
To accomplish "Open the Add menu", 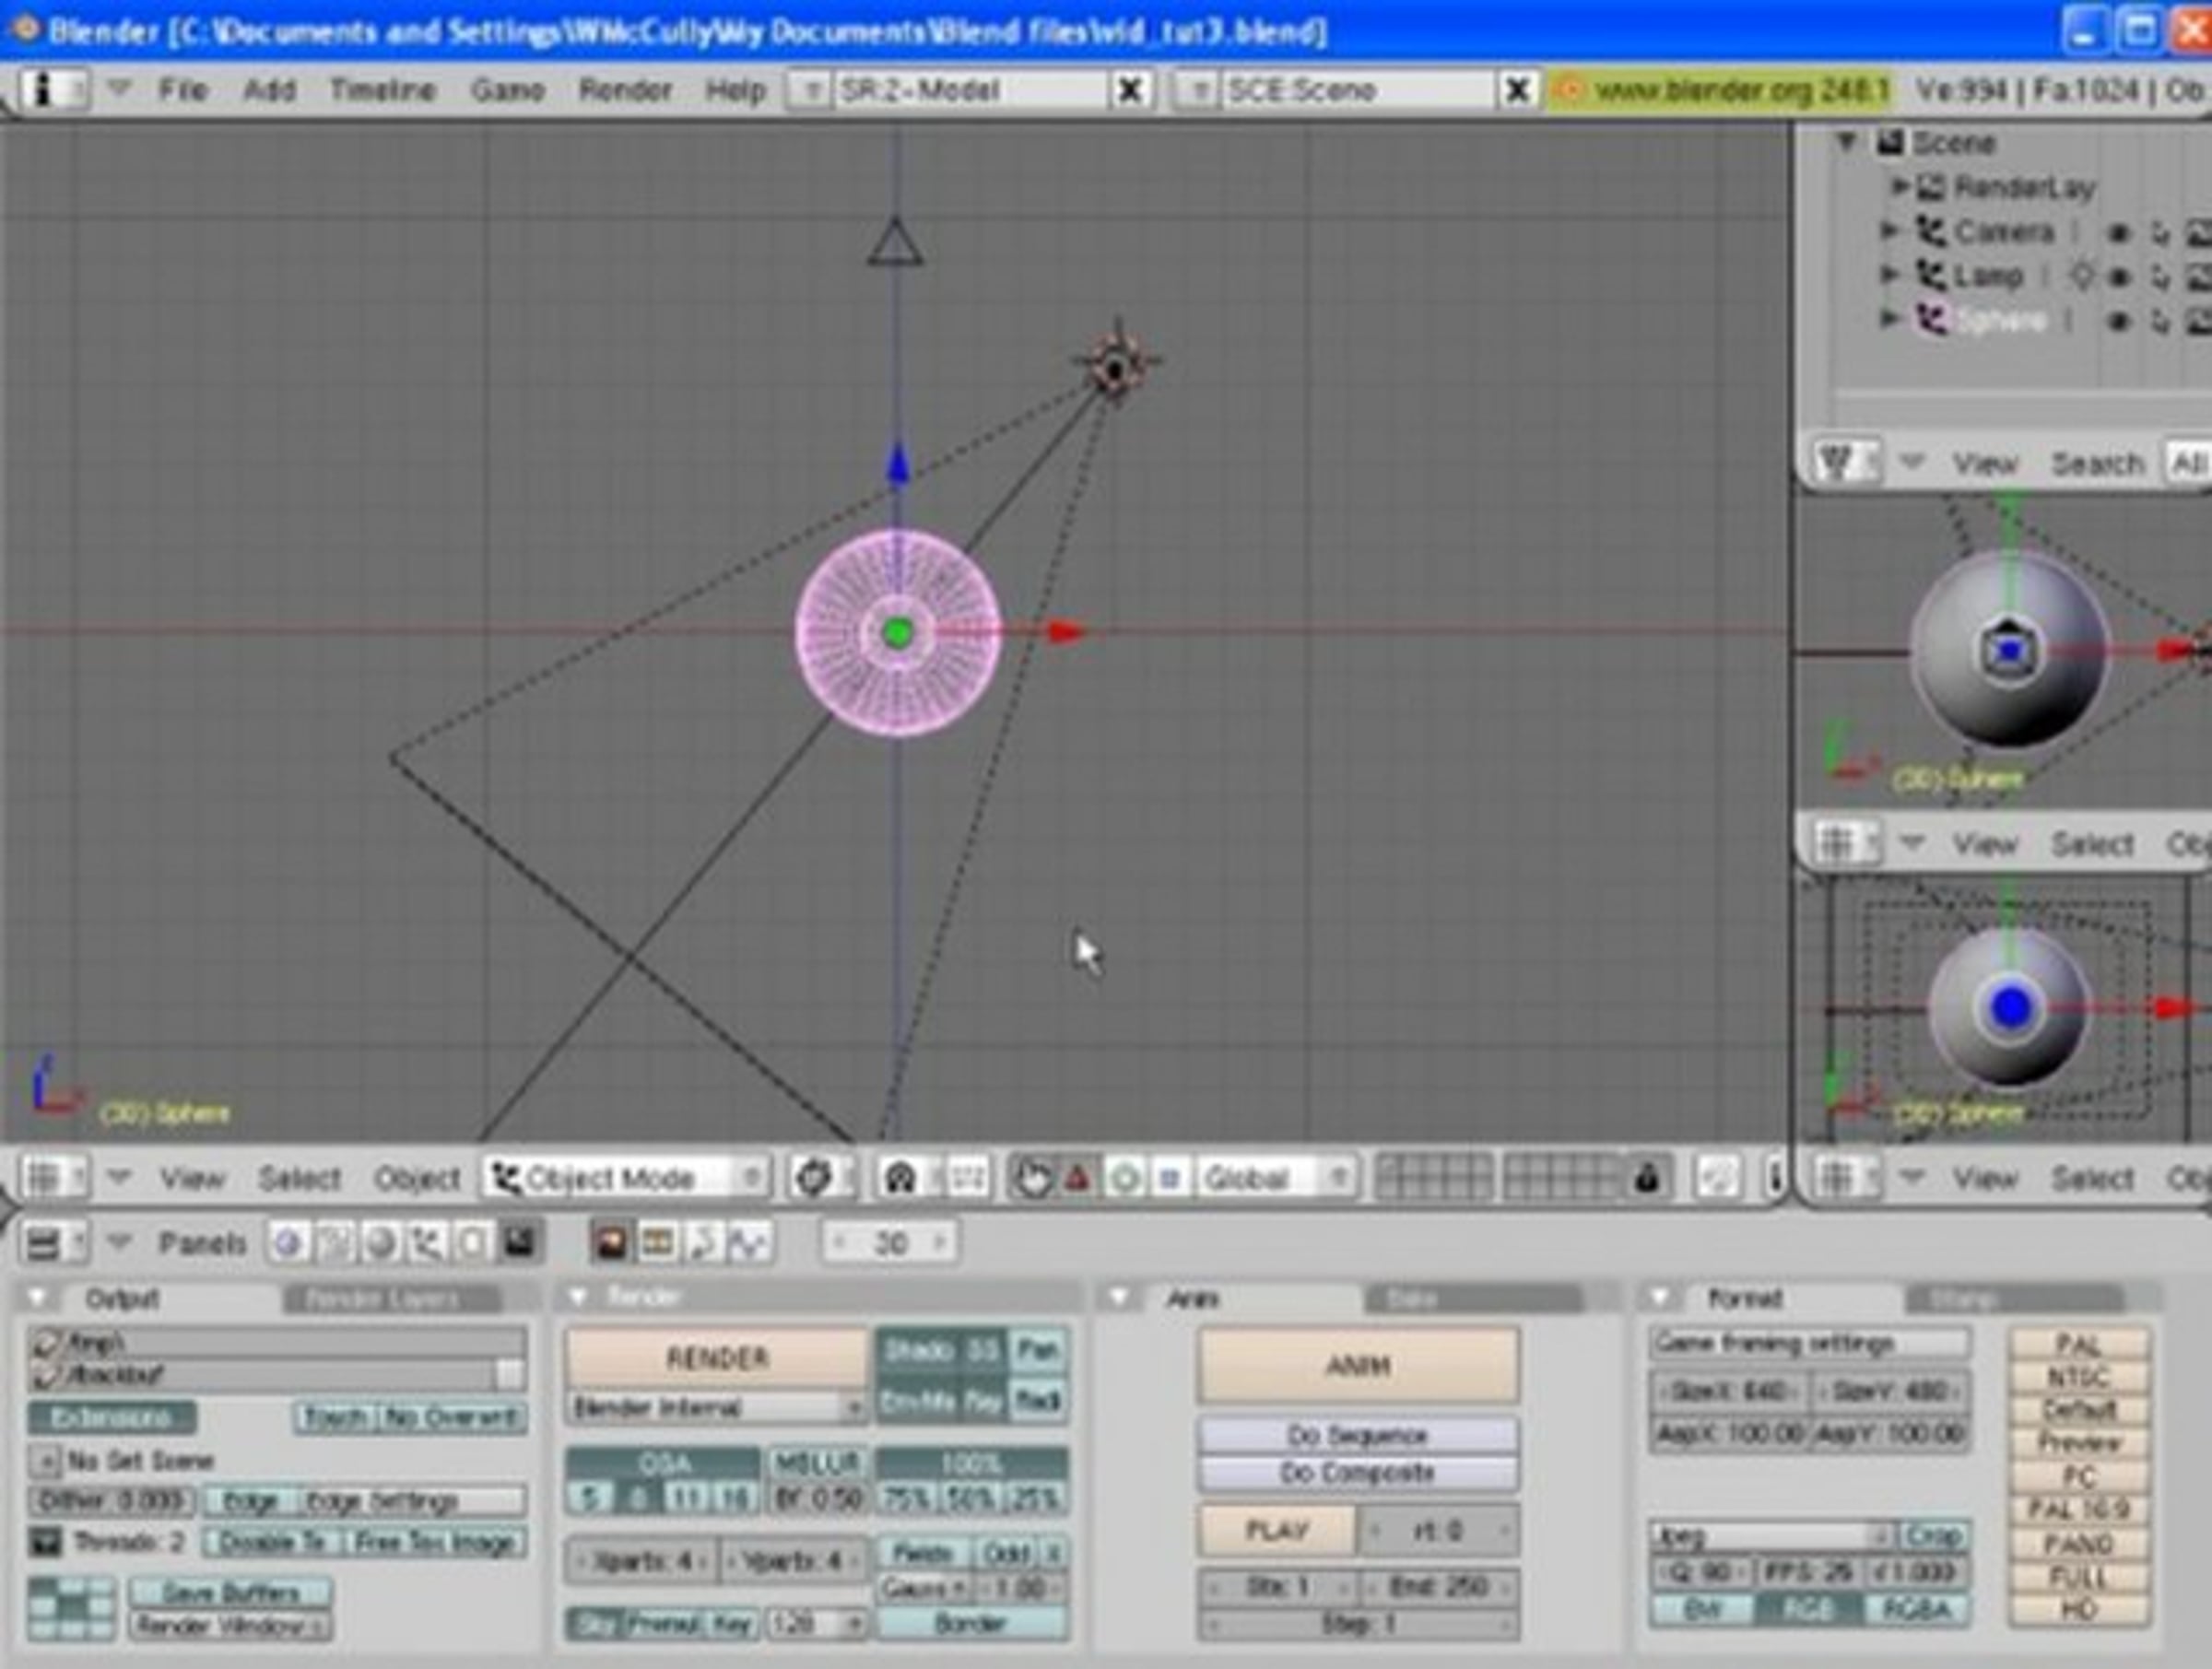I will pos(270,90).
